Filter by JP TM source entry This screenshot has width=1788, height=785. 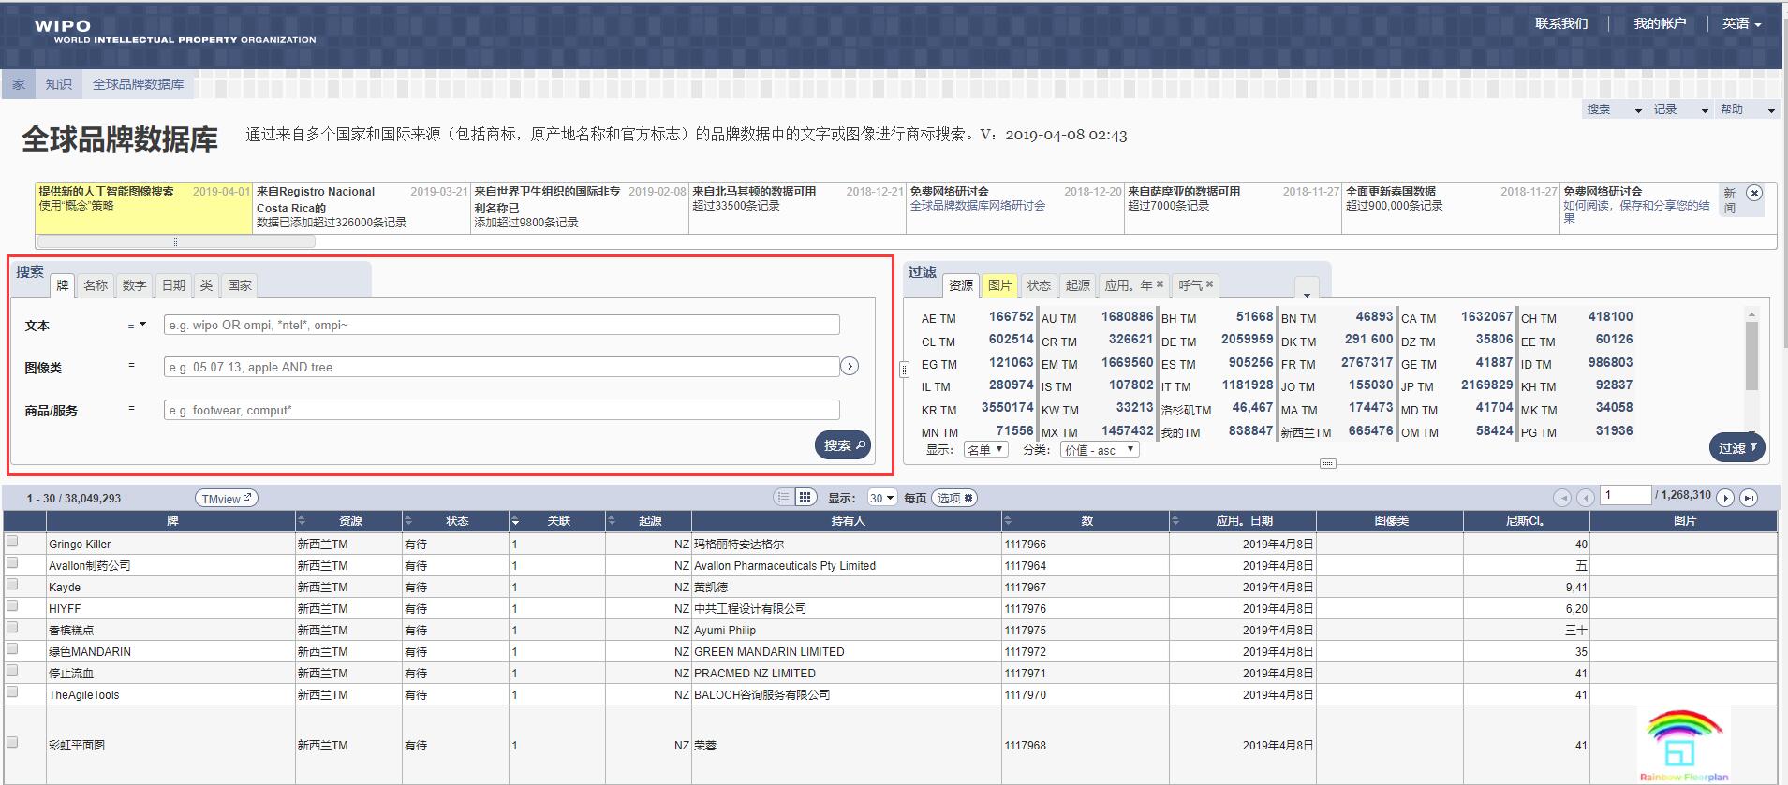click(x=1456, y=385)
